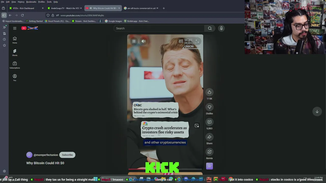The height and width of the screenshot is (183, 326).
Task: Open Getting Started bookmark
Action: tap(34, 21)
